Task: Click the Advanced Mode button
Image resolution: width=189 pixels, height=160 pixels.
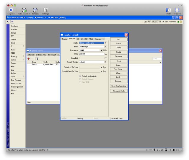Action: pos(119,91)
